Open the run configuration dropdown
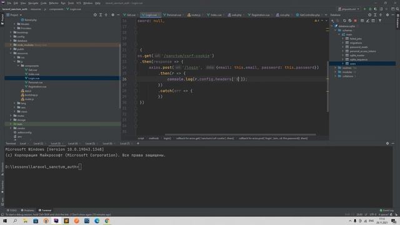Viewport: 400px width, 225px height. pyautogui.click(x=349, y=9)
